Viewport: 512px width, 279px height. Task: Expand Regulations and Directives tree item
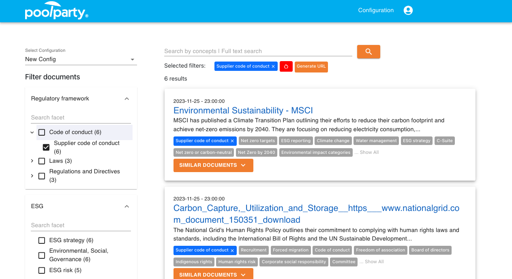pos(32,176)
